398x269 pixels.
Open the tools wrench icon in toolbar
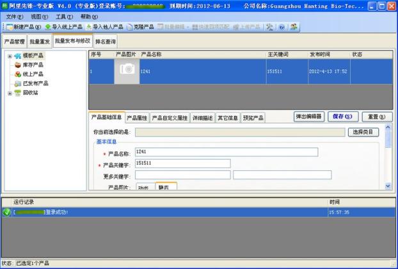point(269,27)
